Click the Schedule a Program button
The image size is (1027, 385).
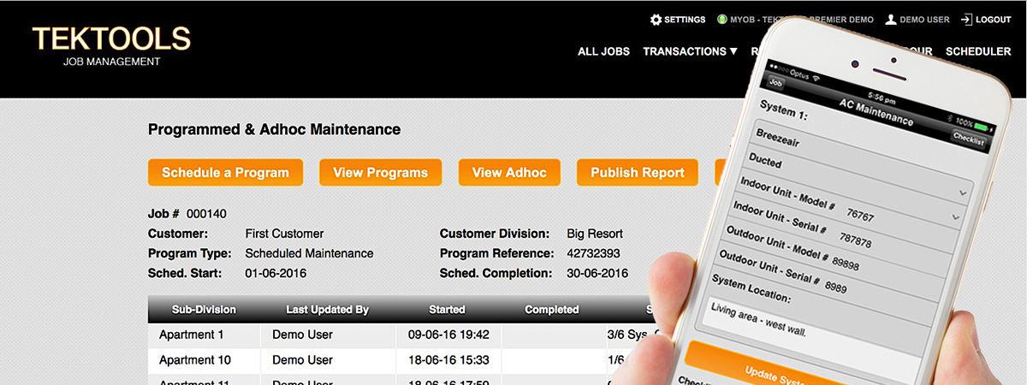click(x=225, y=172)
